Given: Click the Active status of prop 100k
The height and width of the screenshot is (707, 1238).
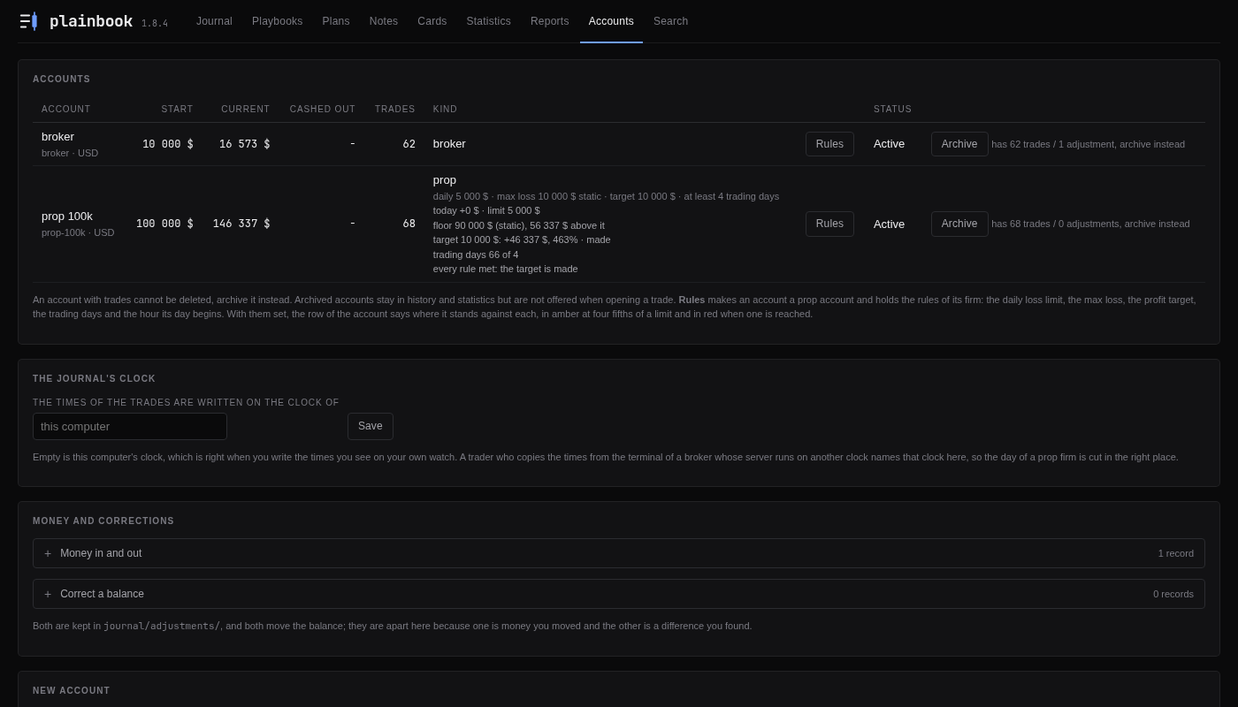Looking at the screenshot, I should click(x=889, y=224).
